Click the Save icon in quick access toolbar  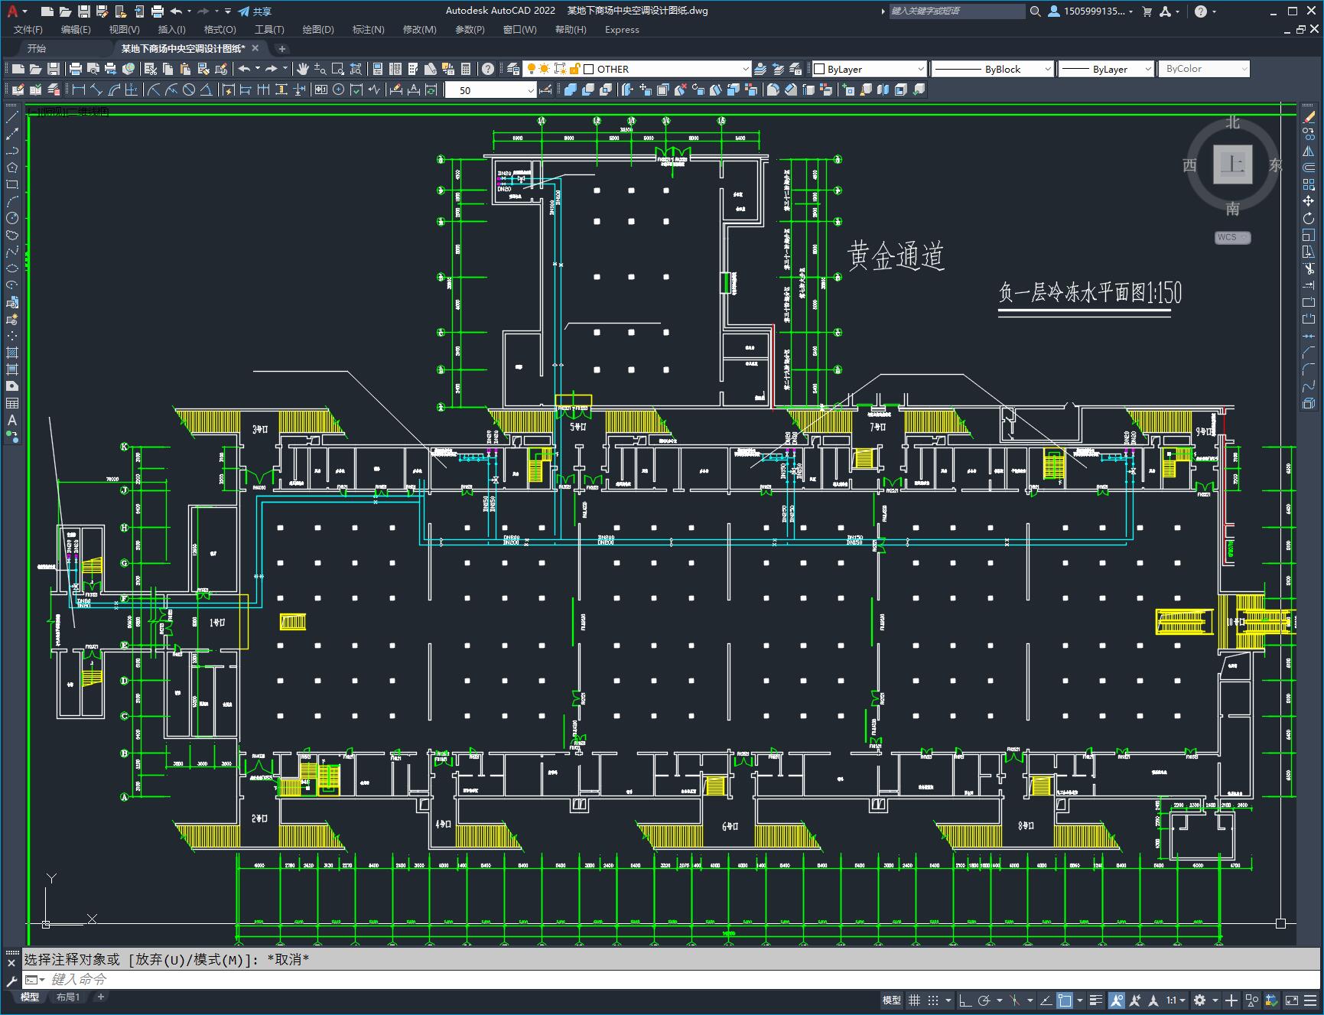point(84,11)
